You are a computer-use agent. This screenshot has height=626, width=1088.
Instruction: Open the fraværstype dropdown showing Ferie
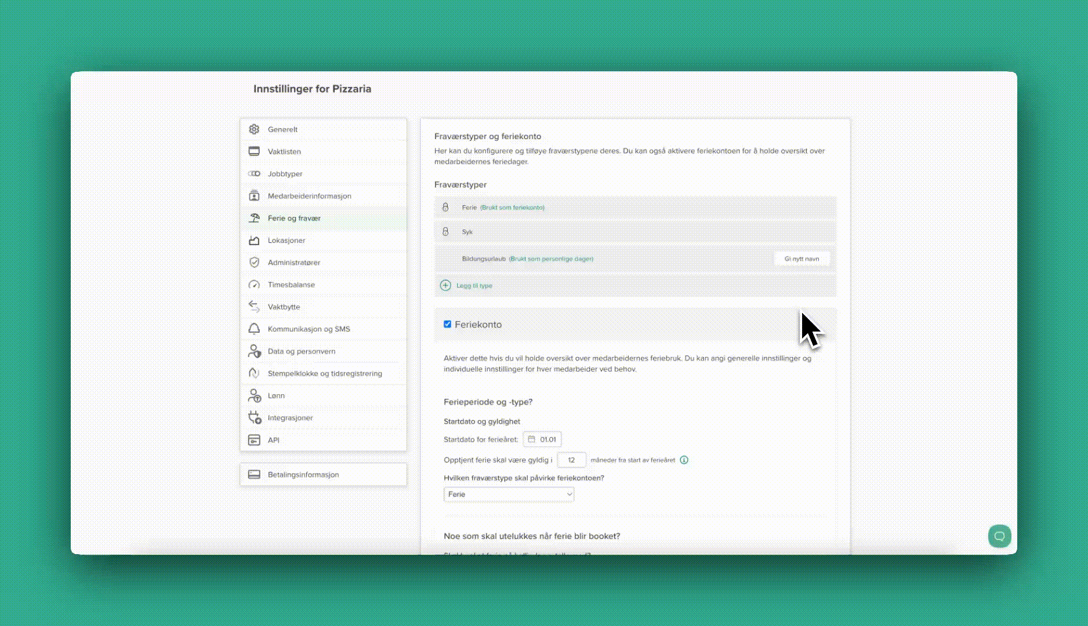pyautogui.click(x=509, y=494)
